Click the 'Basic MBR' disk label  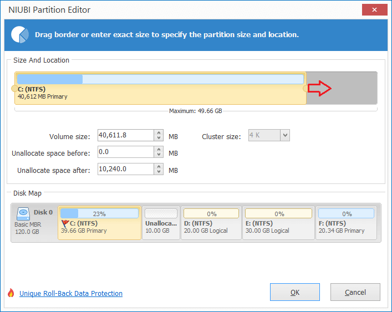click(x=28, y=224)
